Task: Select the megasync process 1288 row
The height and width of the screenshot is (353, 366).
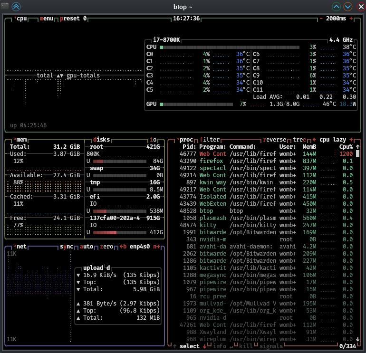Action: (266, 275)
